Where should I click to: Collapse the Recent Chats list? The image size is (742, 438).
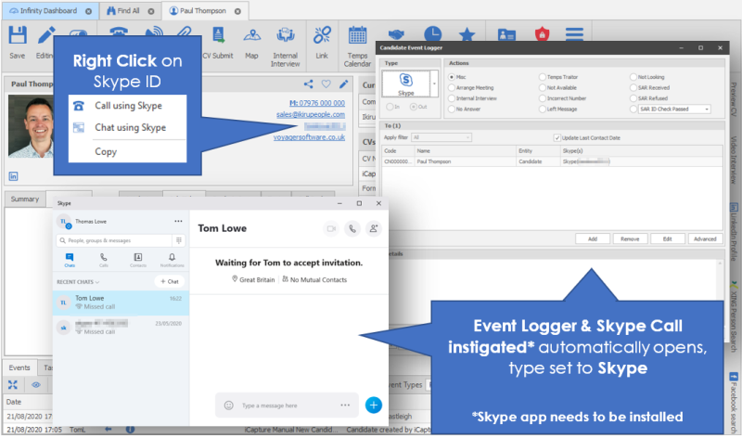click(x=96, y=280)
